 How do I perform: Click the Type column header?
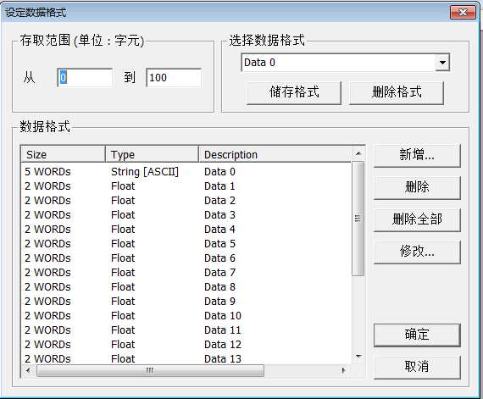coord(153,154)
